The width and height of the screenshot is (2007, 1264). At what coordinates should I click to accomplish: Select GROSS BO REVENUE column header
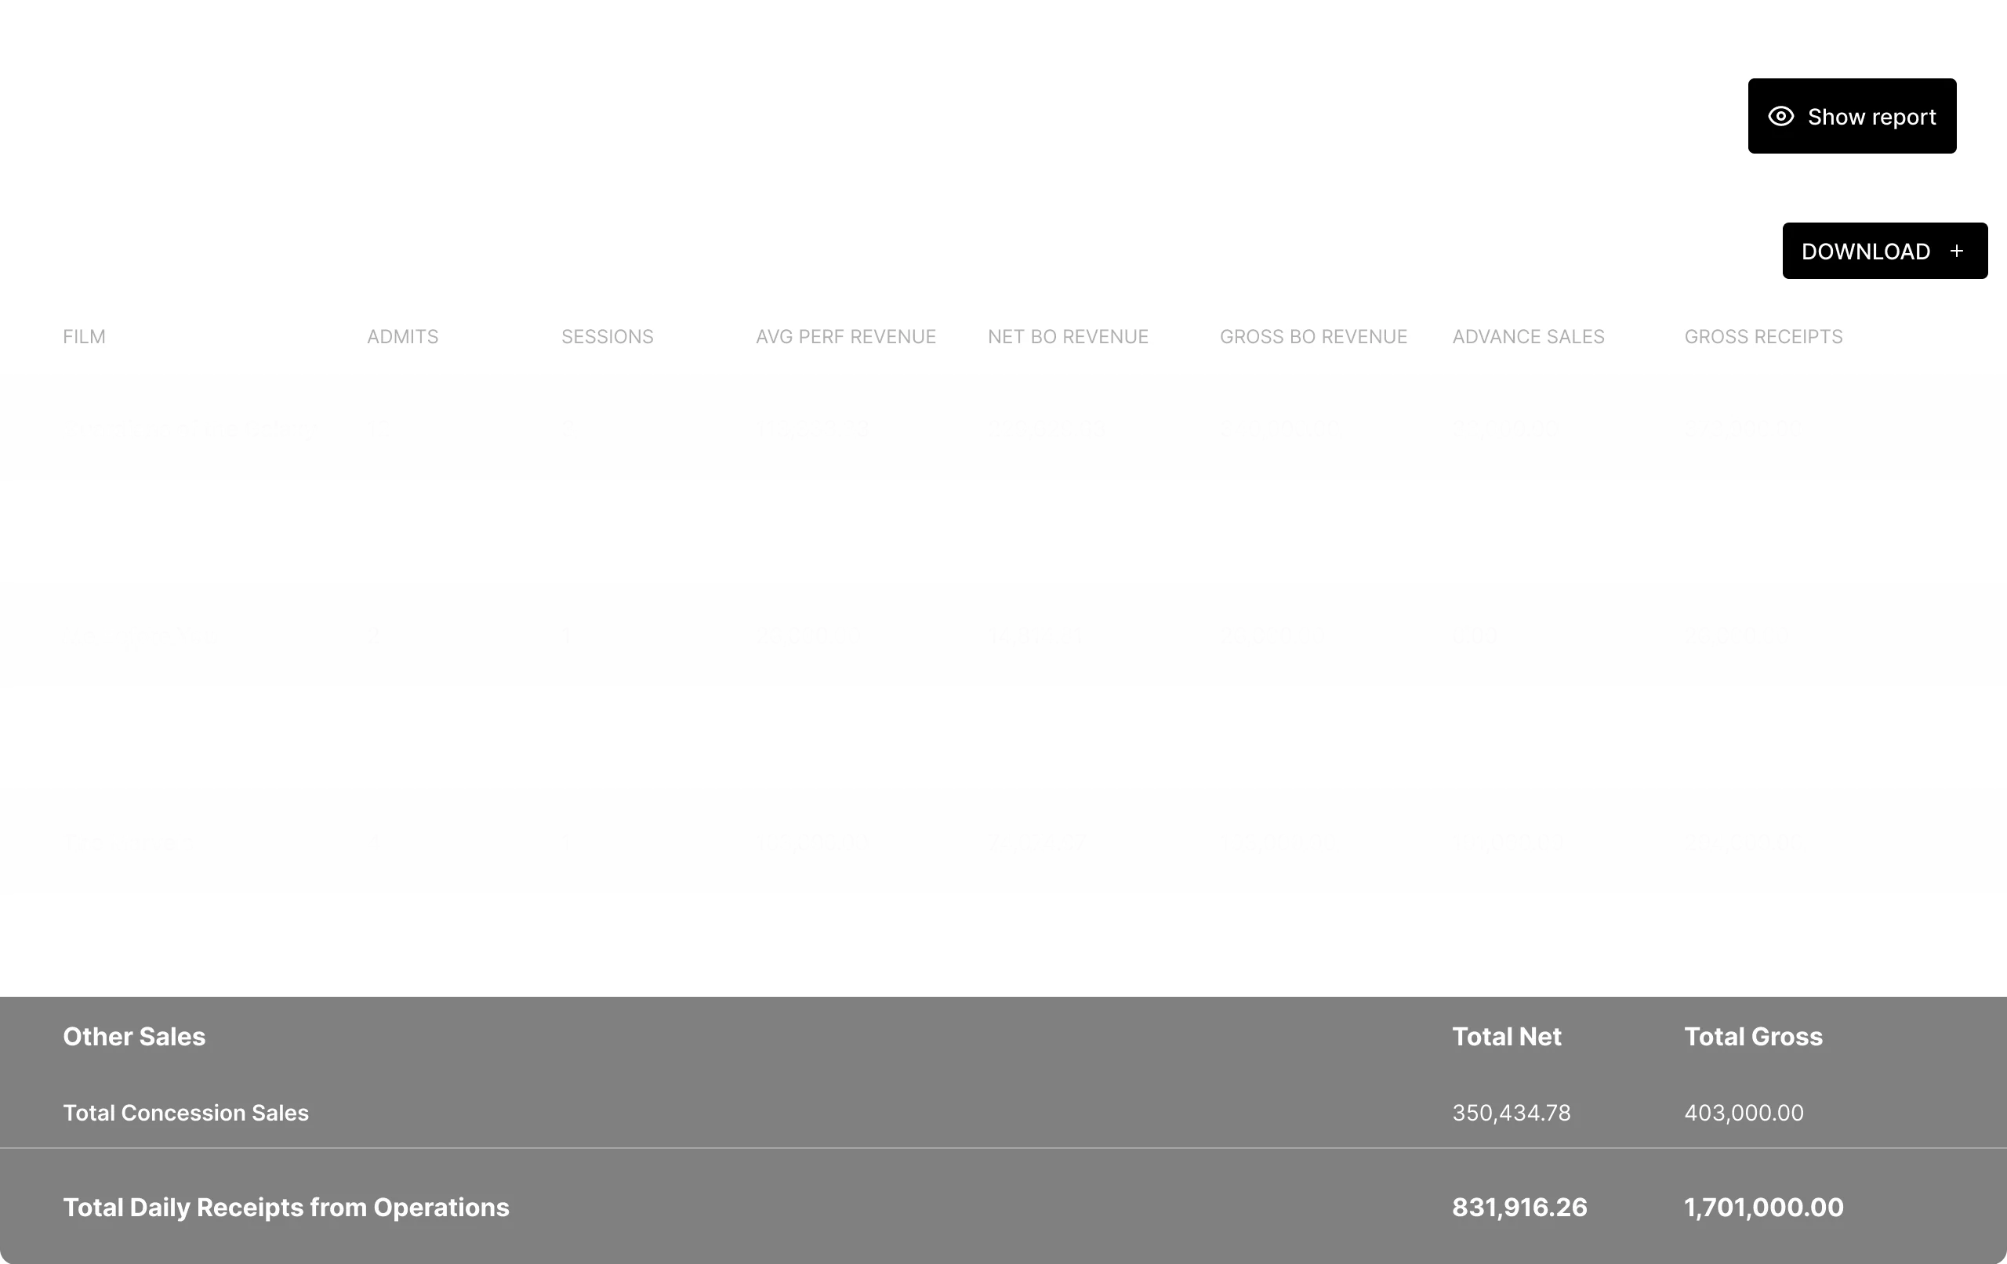pos(1312,337)
